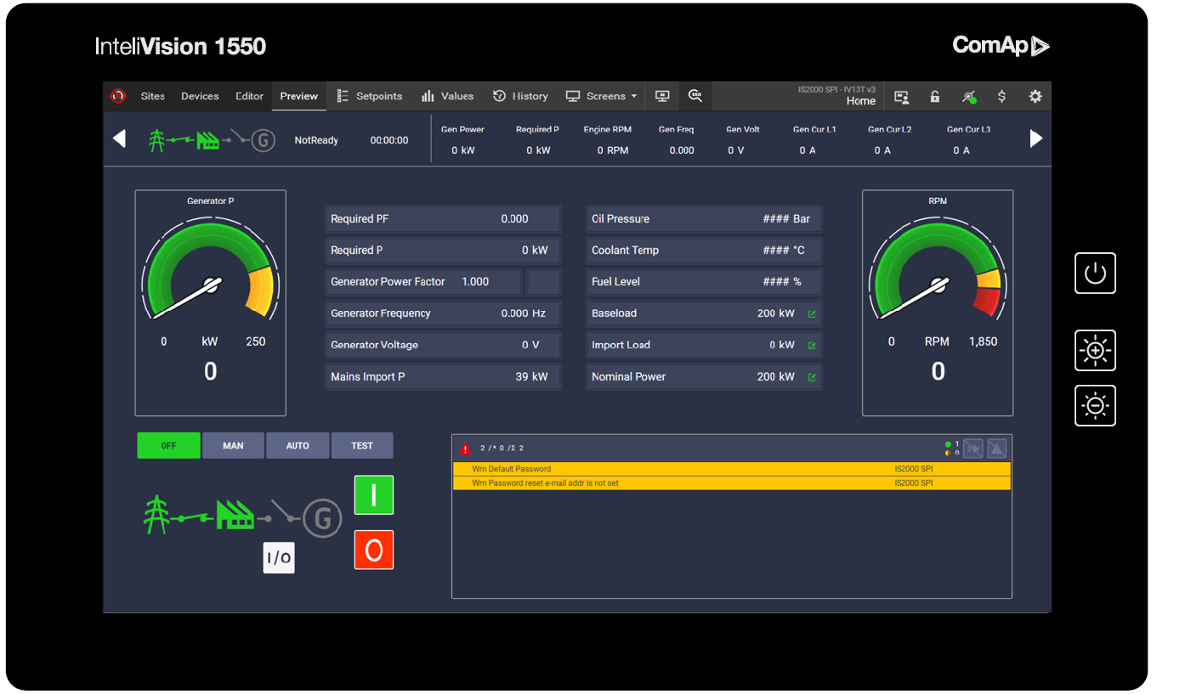
Task: Switch to the History tab
Action: (520, 97)
